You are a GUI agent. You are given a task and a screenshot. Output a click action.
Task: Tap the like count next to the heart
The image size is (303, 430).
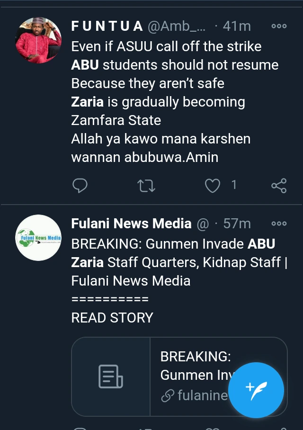[x=233, y=185]
